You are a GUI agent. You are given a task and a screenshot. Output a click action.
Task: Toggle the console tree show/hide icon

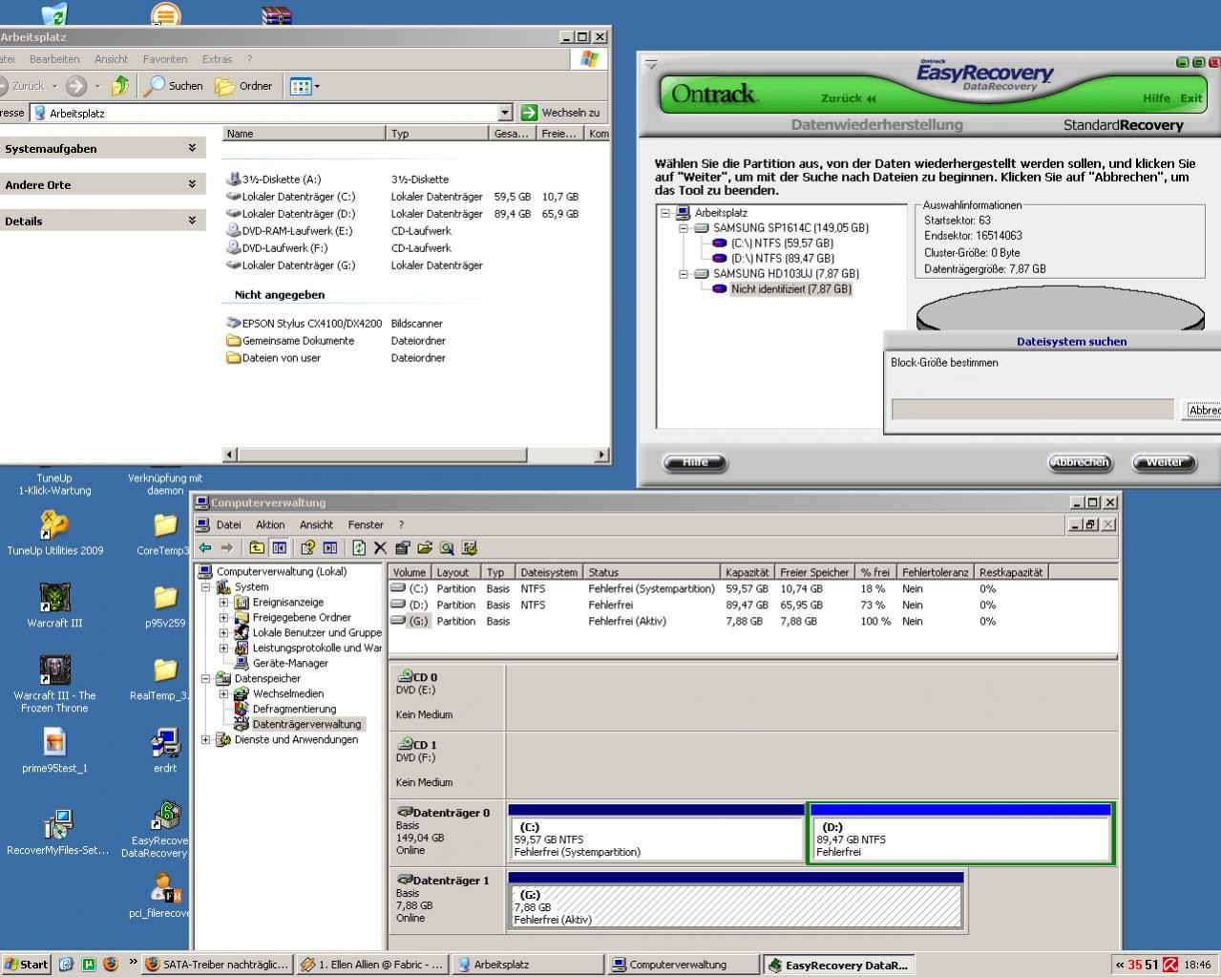tap(279, 548)
